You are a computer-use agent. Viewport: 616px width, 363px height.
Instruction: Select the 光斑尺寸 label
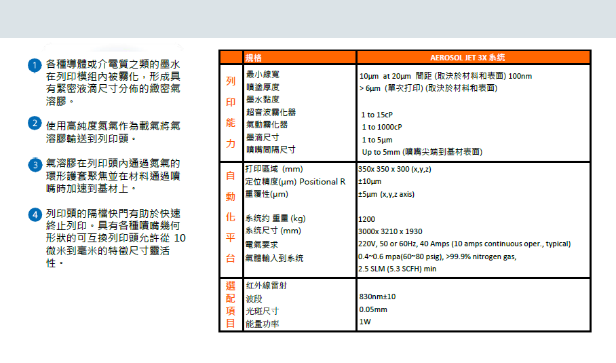262,311
